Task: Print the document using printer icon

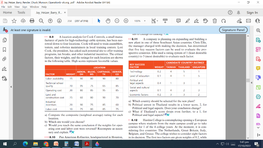Action: tap(32, 21)
